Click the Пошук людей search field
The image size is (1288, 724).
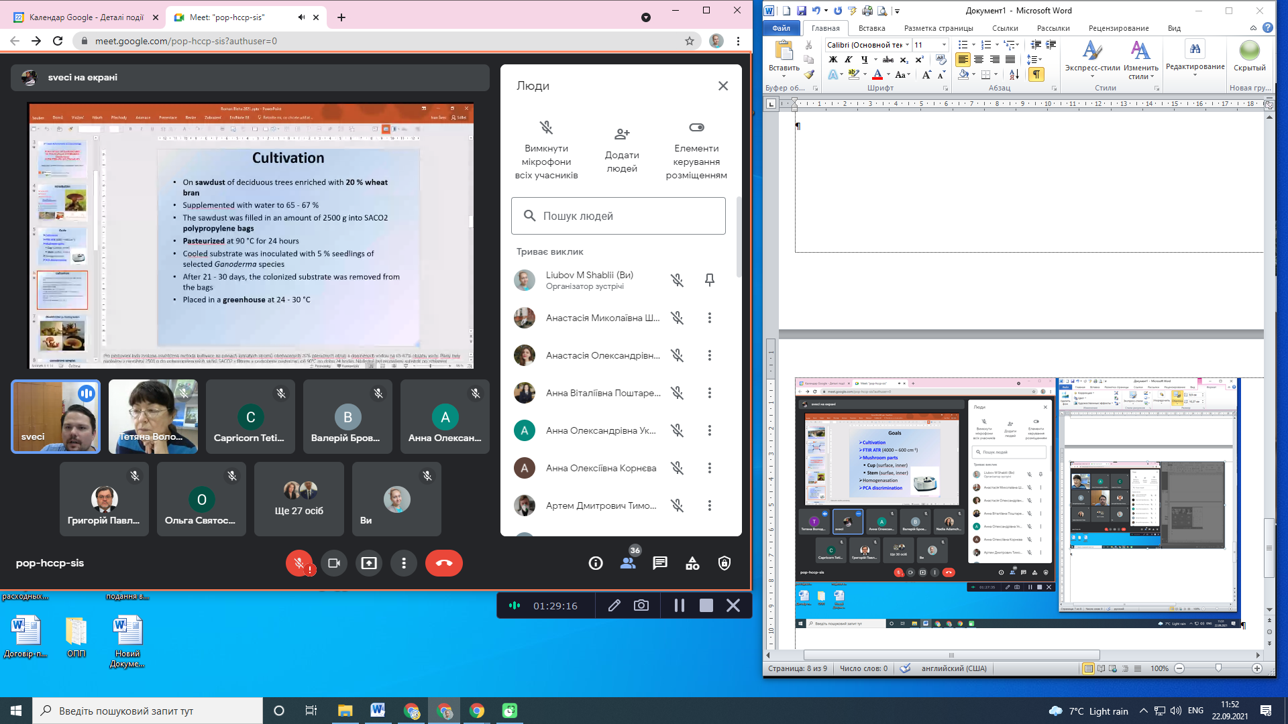coord(619,216)
